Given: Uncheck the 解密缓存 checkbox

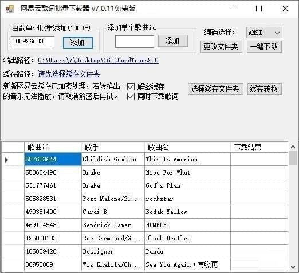Looking at the screenshot, I should coord(131,87).
